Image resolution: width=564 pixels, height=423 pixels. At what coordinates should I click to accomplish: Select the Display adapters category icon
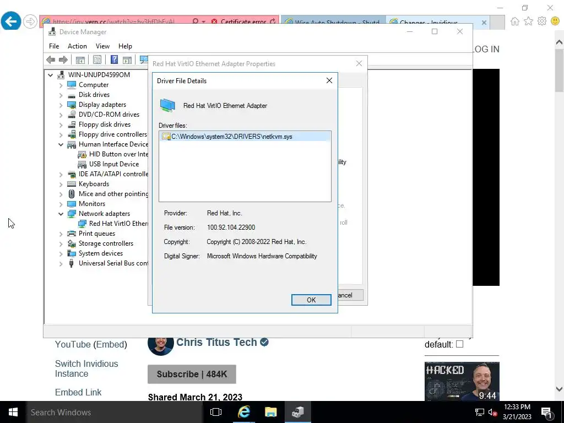(72, 105)
